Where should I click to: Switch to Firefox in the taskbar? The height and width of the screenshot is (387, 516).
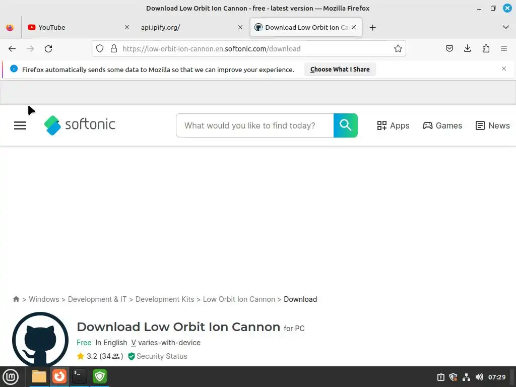(x=59, y=376)
